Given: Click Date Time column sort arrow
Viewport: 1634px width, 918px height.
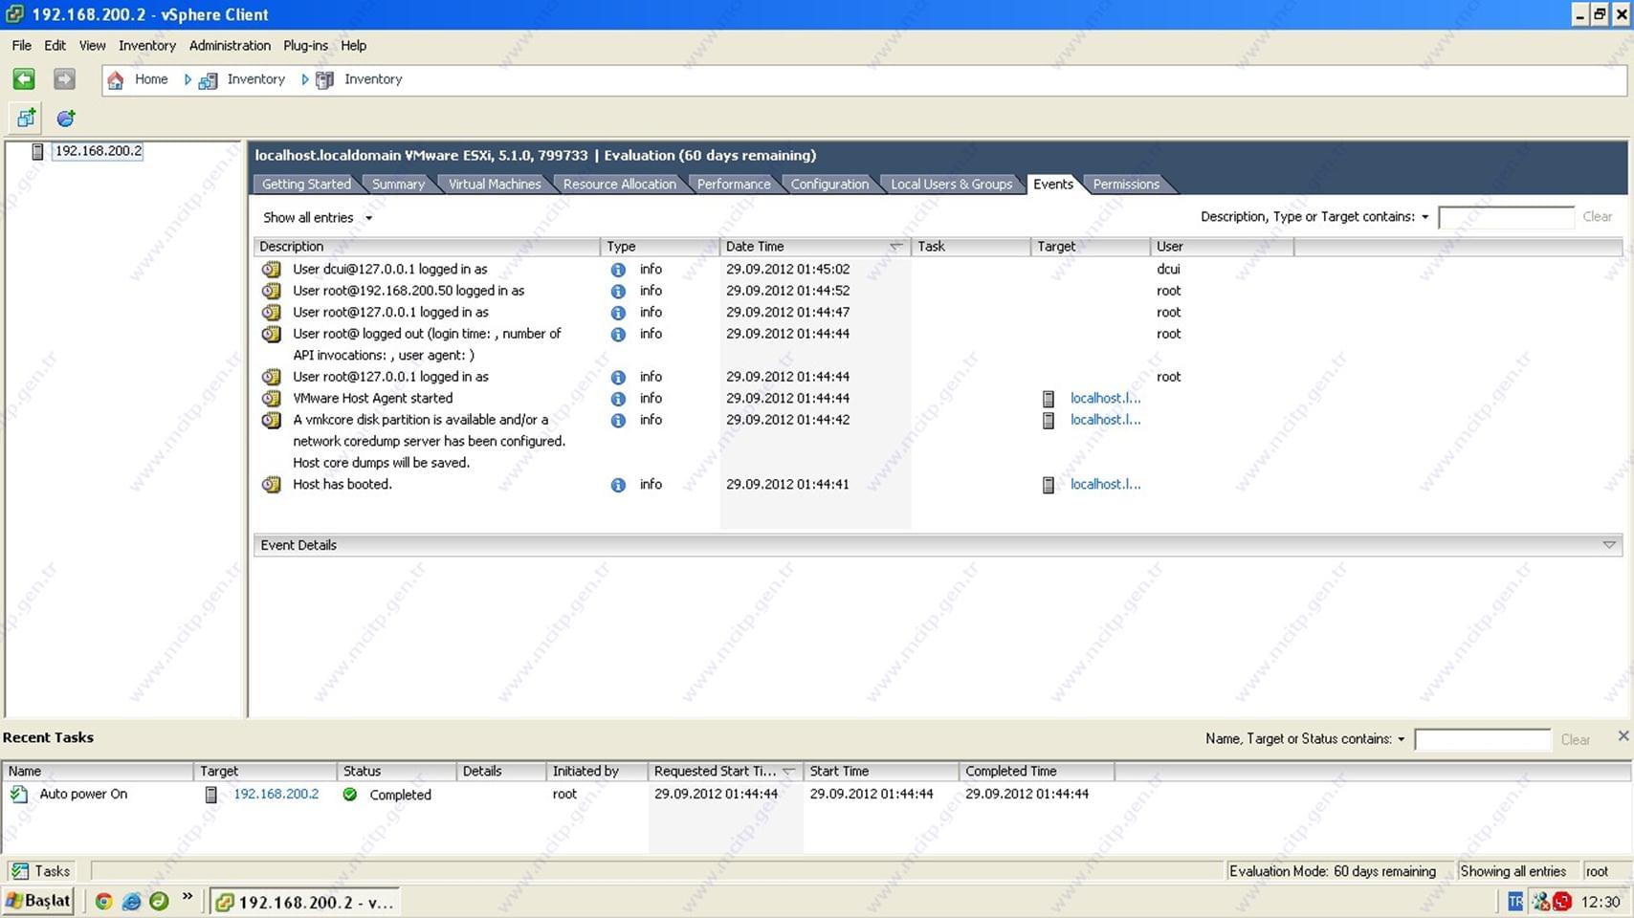Looking at the screenshot, I should (895, 247).
